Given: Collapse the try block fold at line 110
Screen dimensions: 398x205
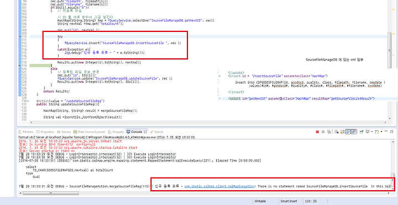Looking at the screenshot, I should [20, 37].
